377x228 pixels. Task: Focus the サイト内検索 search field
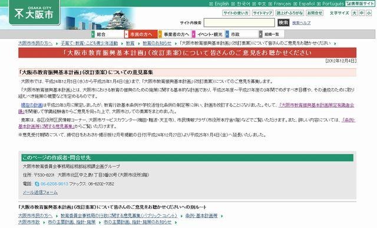click(x=239, y=23)
